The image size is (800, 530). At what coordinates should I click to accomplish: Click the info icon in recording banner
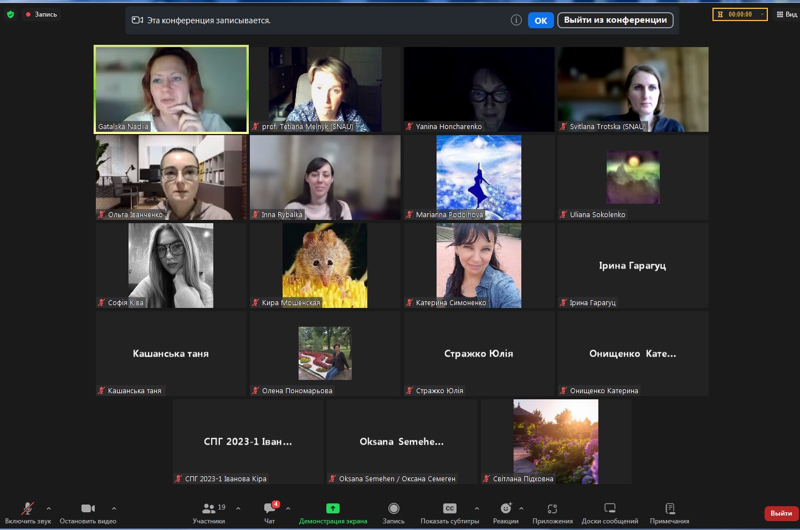pos(516,20)
